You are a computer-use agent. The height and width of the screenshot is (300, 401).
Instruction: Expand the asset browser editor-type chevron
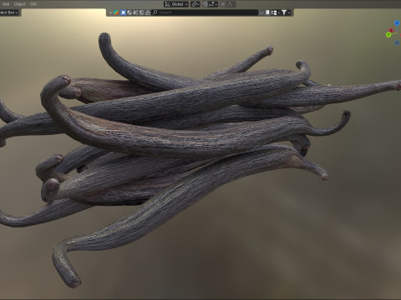point(110,12)
